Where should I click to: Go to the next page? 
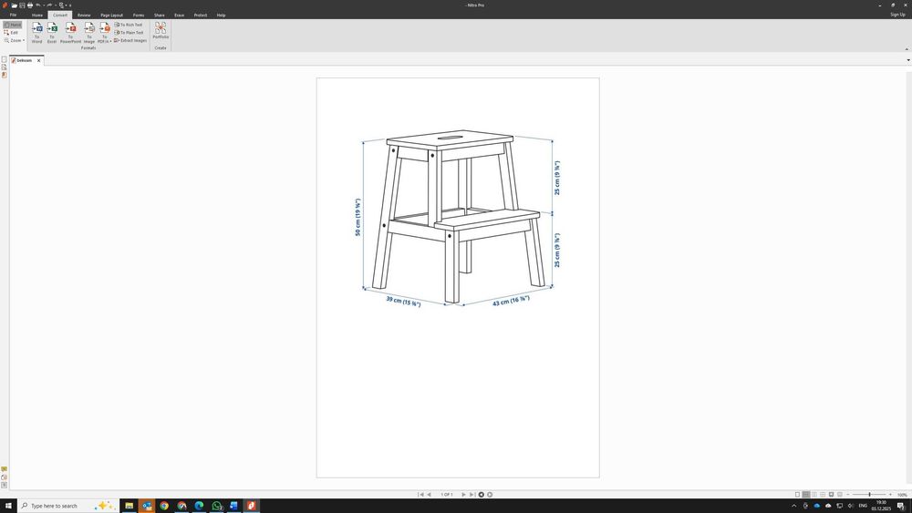[463, 495]
